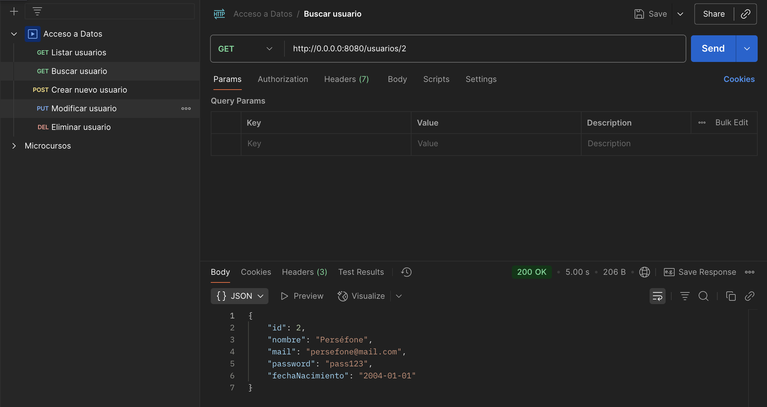Click the plus icon to create new collection
The image size is (767, 407).
tap(14, 12)
